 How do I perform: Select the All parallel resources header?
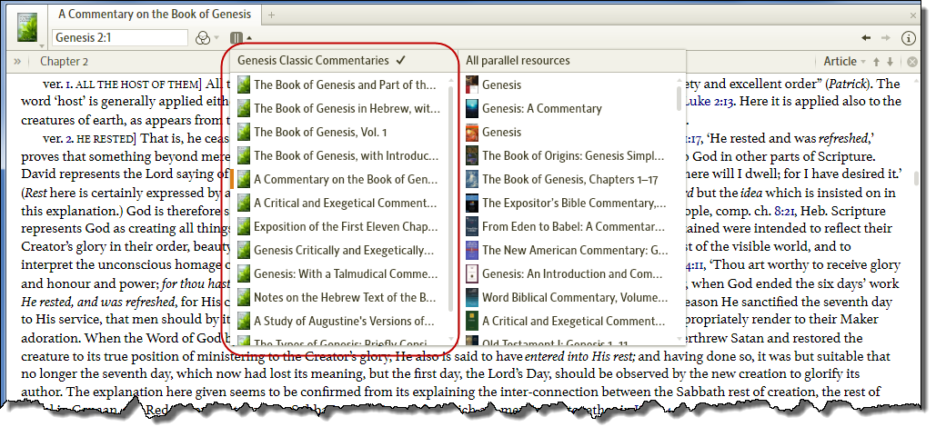[518, 60]
